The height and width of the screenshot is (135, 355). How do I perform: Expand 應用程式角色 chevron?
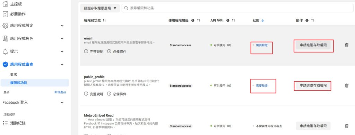click(x=62, y=39)
